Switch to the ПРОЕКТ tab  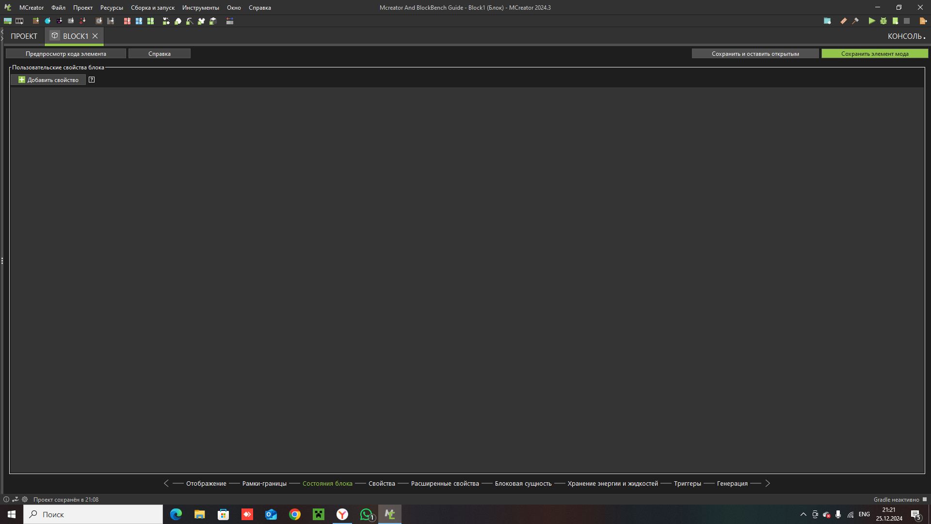[x=24, y=36]
